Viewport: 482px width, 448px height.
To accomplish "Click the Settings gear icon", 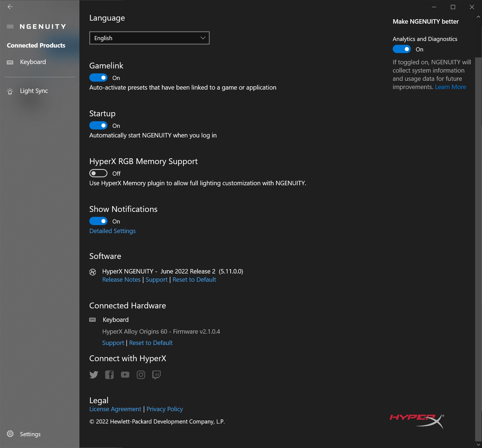I will click(10, 434).
